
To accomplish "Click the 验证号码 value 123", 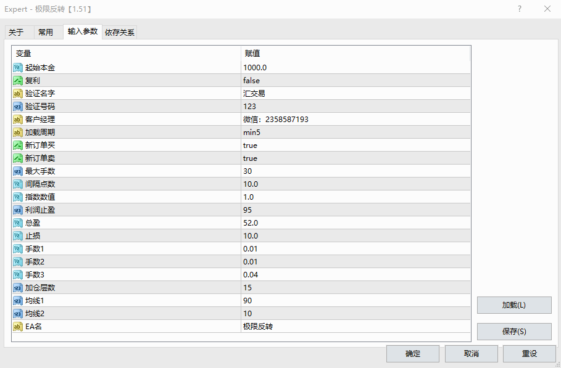I will point(249,107).
